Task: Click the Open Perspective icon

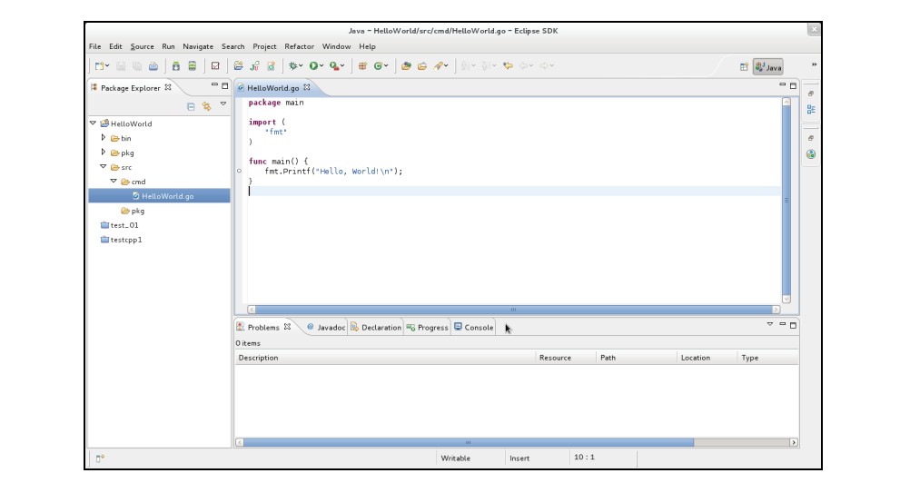Action: 744,67
